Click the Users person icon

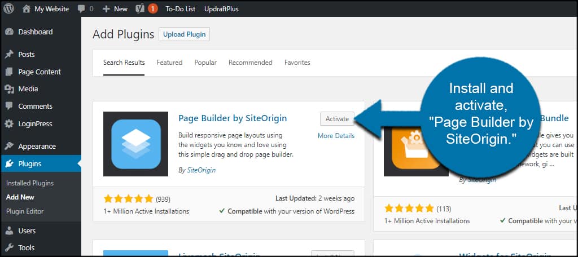pyautogui.click(x=9, y=231)
